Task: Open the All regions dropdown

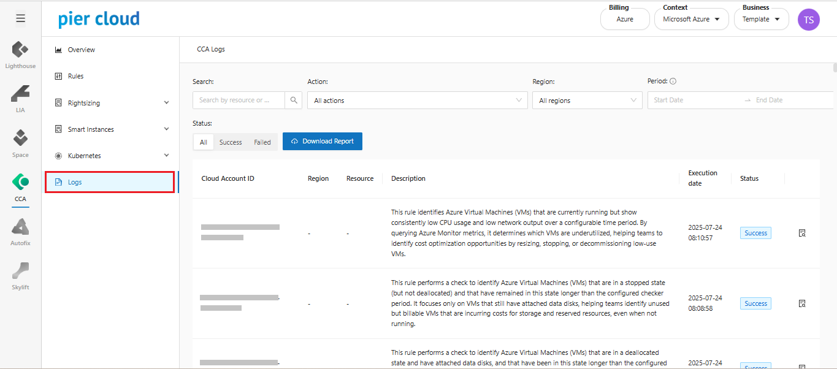Action: pyautogui.click(x=587, y=101)
